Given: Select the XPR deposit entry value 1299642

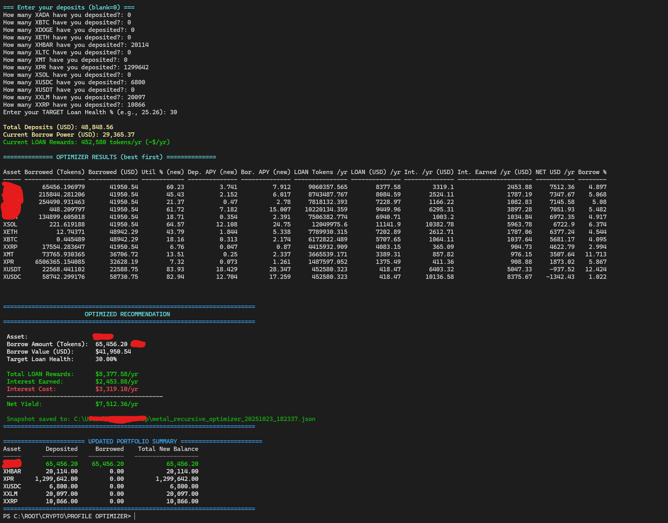Looking at the screenshot, I should click(x=135, y=67).
